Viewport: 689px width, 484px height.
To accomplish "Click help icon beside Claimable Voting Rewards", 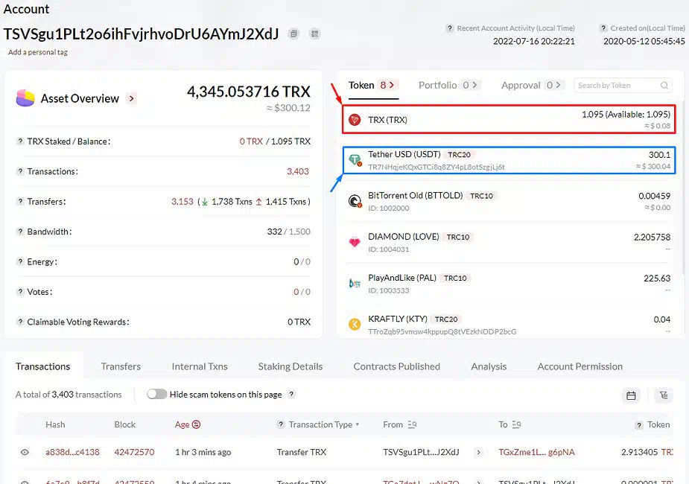I will coord(20,322).
